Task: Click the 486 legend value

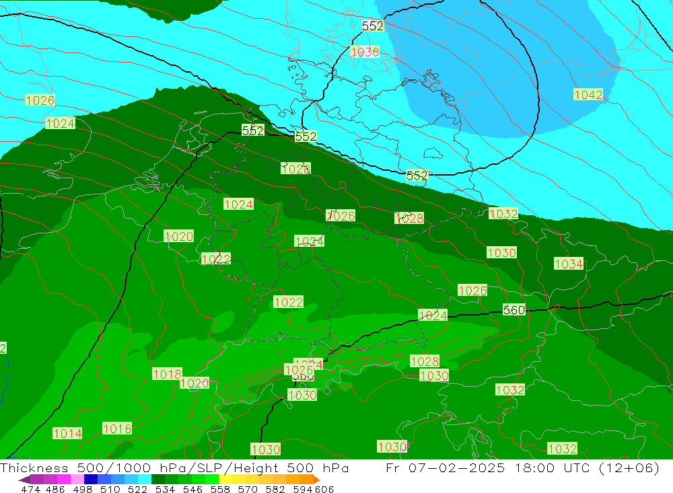Action: [55, 489]
